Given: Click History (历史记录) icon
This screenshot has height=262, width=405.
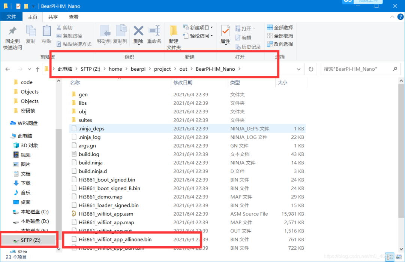Looking at the screenshot, I should [x=238, y=47].
